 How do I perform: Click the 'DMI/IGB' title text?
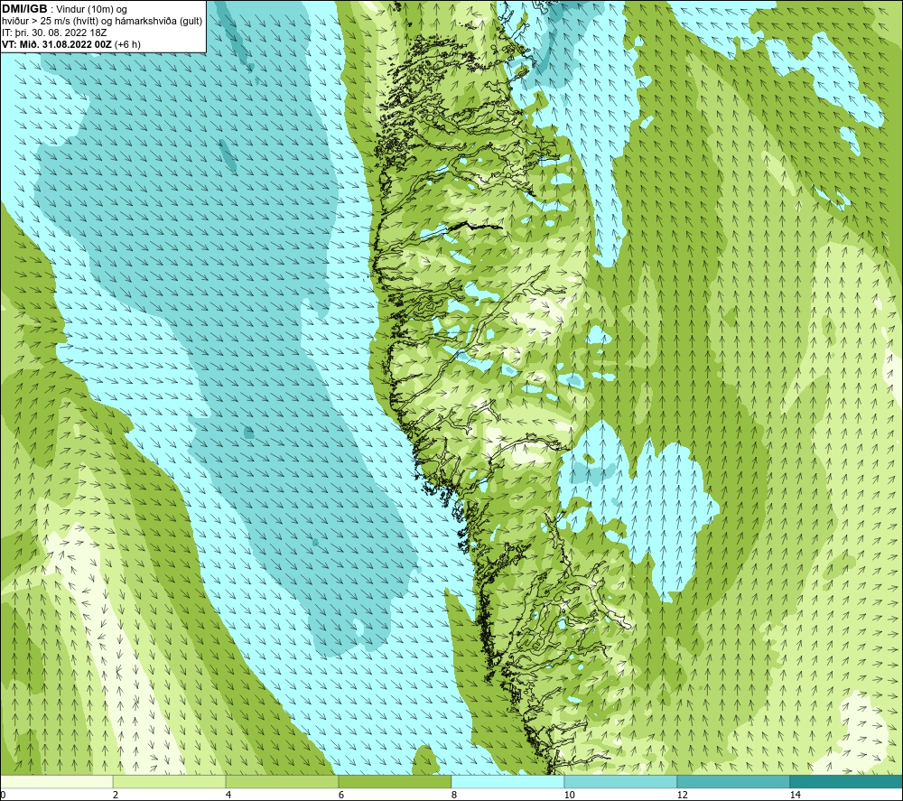click(24, 9)
